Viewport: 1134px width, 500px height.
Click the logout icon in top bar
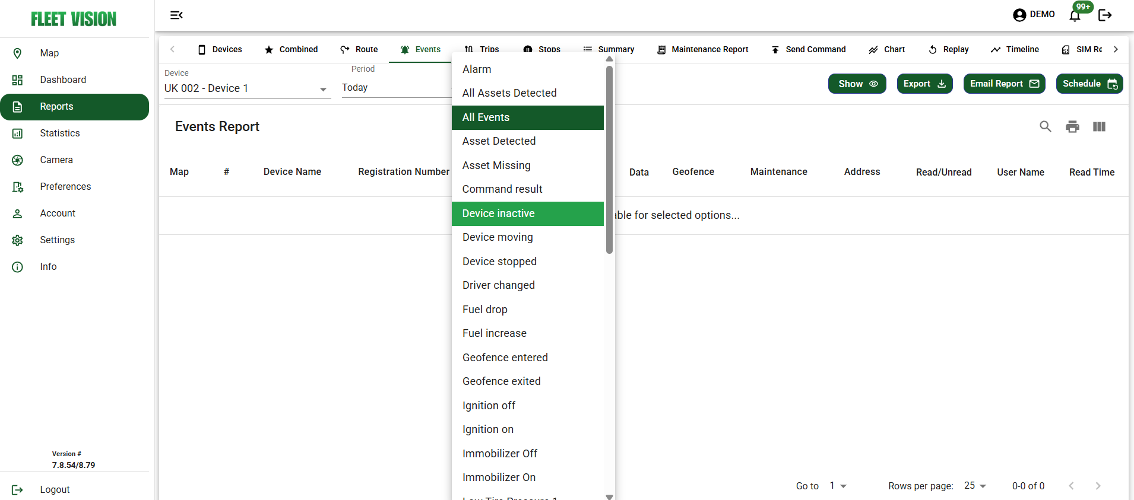point(1105,15)
